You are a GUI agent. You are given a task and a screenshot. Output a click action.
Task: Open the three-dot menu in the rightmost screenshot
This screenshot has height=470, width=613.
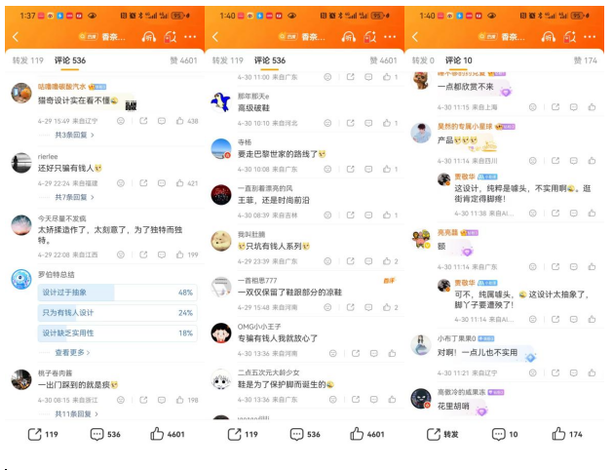[590, 37]
